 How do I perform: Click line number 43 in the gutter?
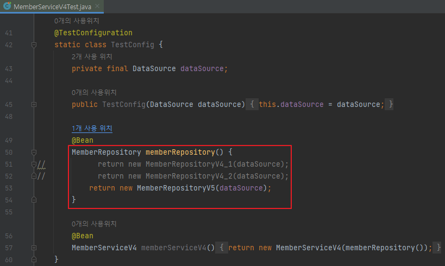9,69
